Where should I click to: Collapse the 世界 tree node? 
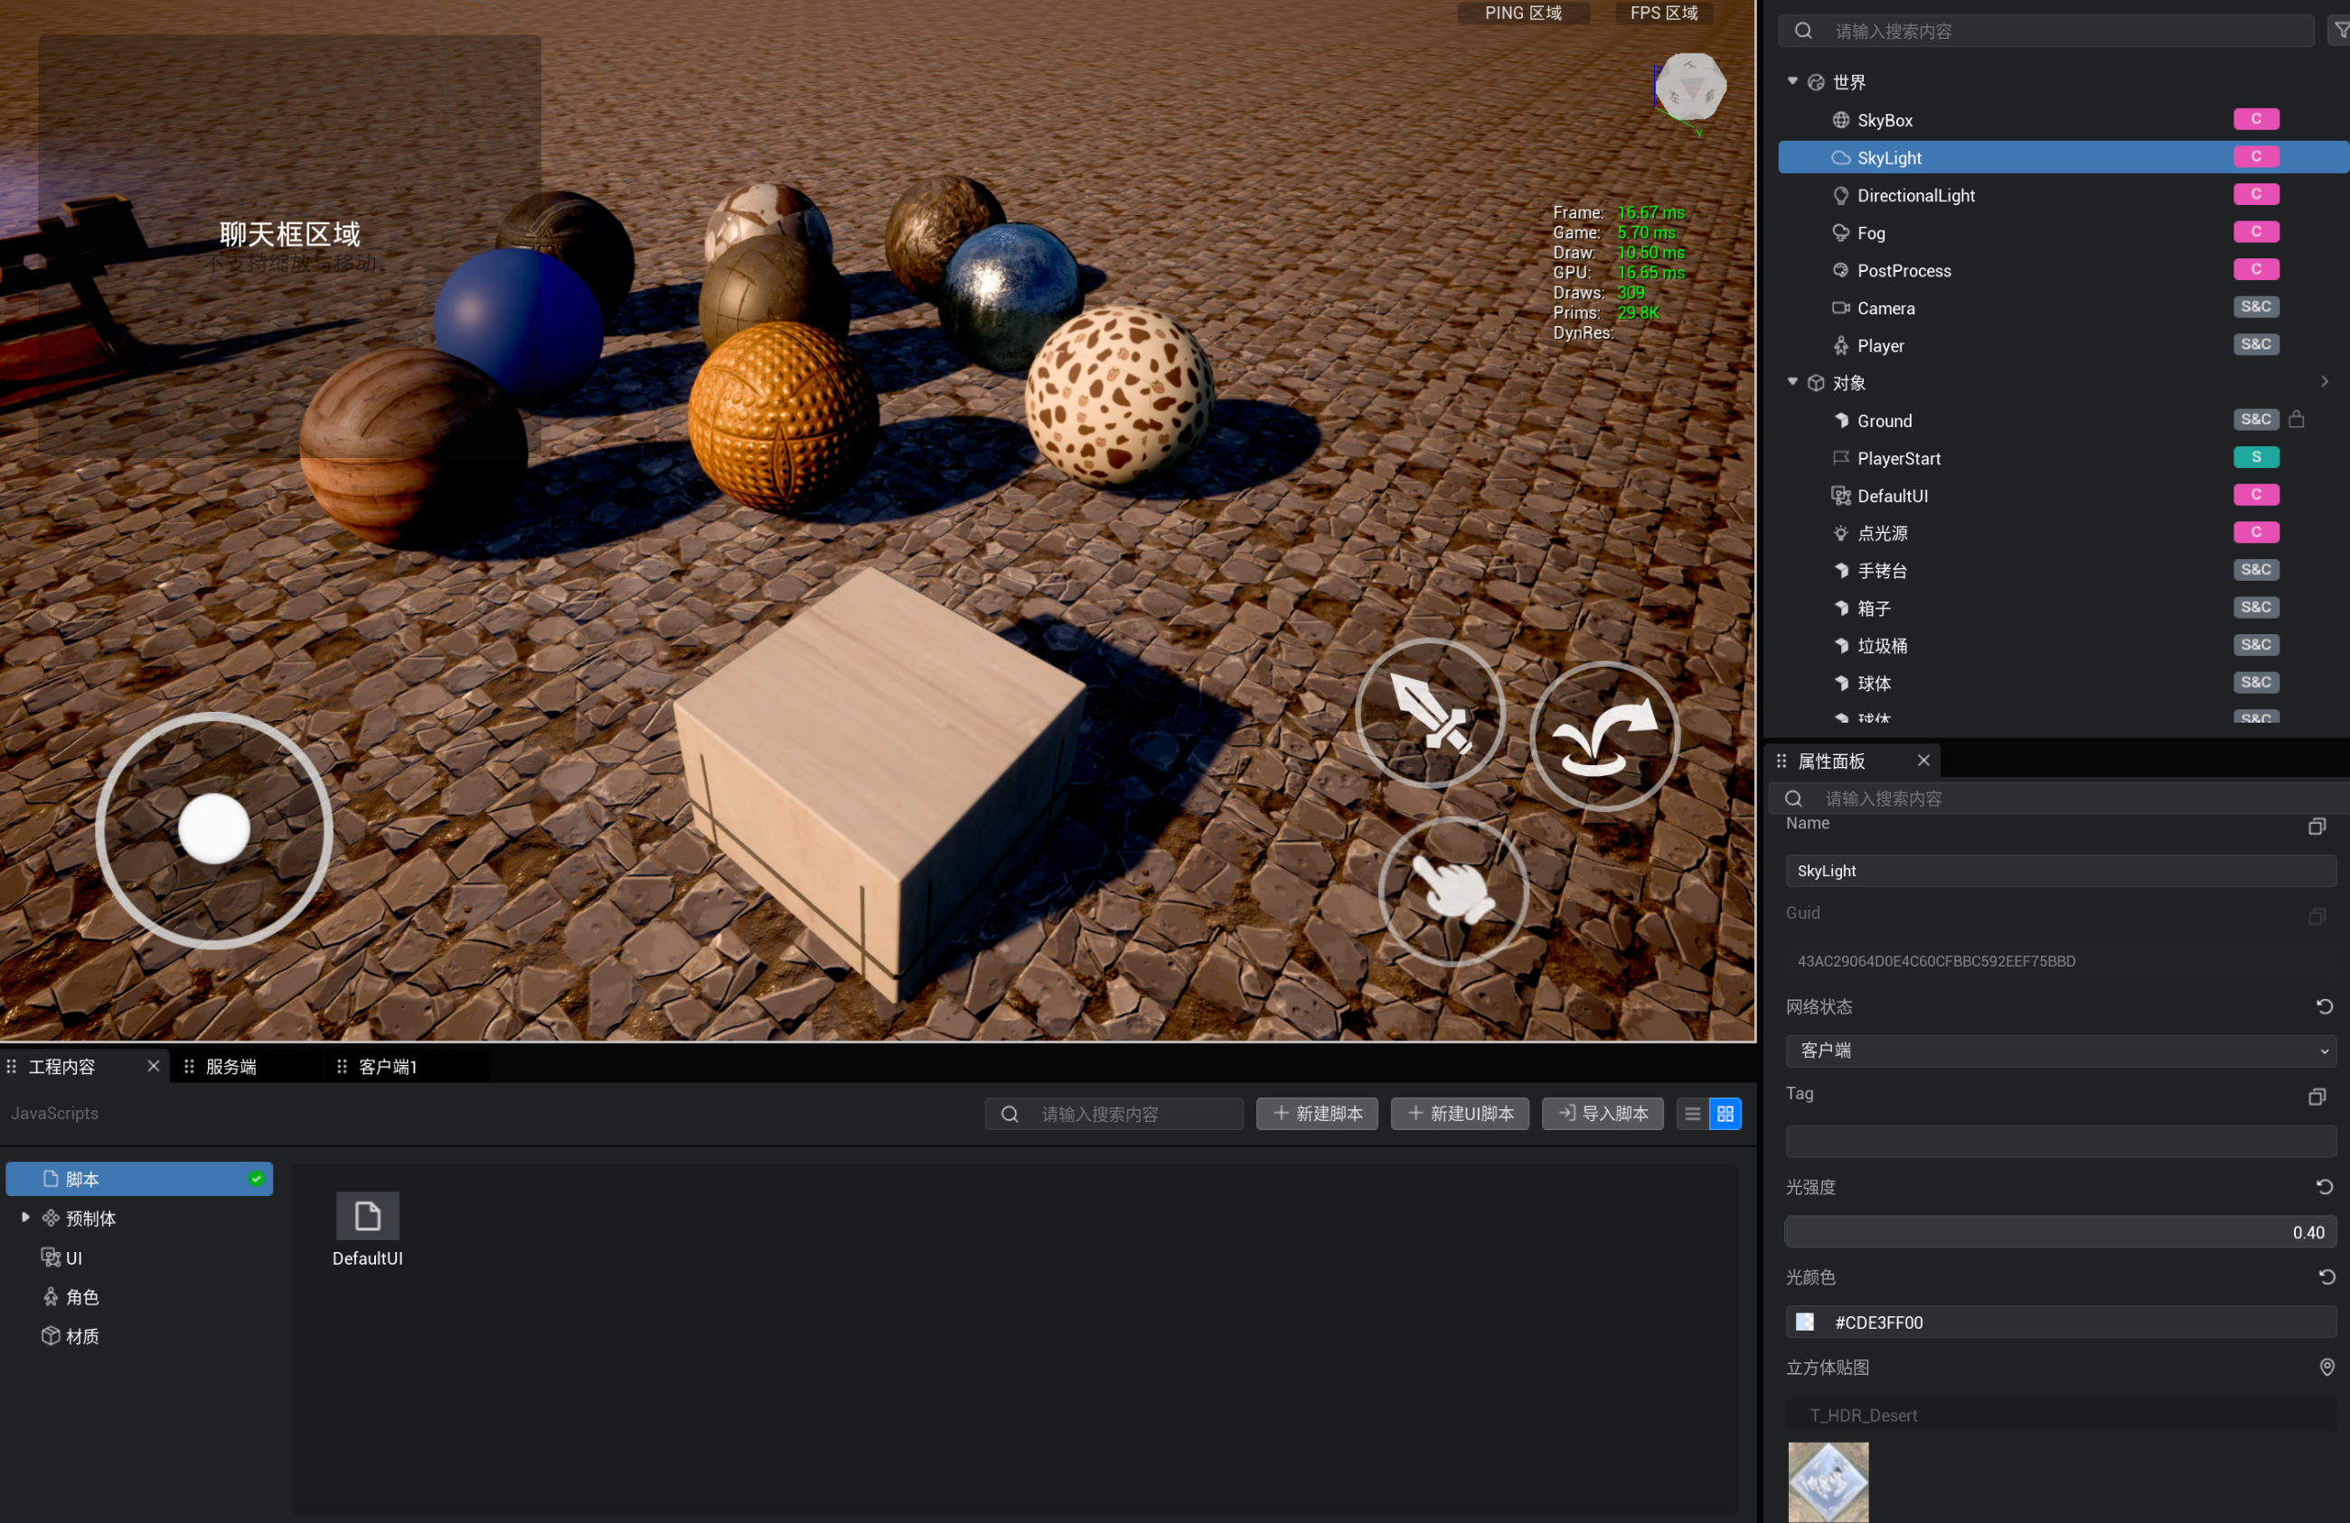coord(1792,81)
